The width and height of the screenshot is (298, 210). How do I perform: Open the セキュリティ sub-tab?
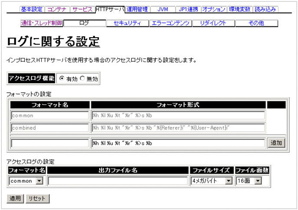[128, 23]
